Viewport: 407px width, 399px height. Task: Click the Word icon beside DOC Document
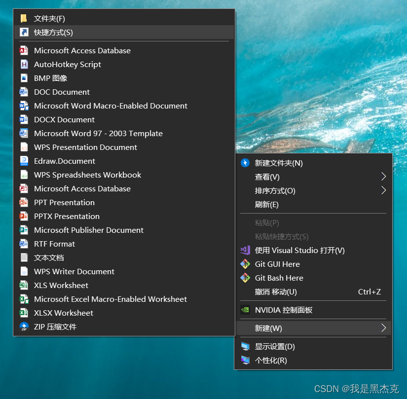pyautogui.click(x=24, y=92)
